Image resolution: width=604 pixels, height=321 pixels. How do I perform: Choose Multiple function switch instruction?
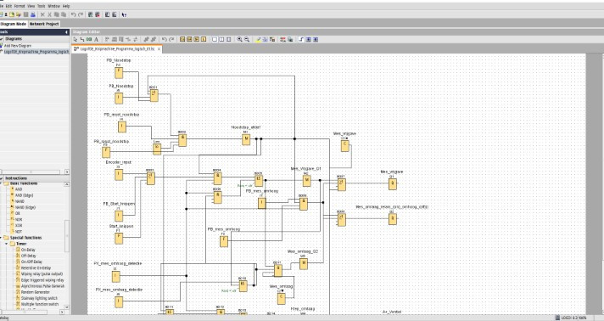pyautogui.click(x=40, y=304)
